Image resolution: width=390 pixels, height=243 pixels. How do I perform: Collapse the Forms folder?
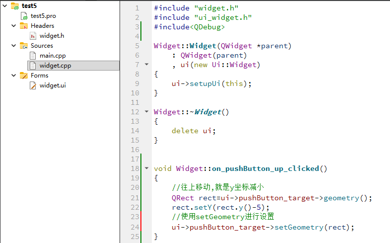tap(14, 76)
